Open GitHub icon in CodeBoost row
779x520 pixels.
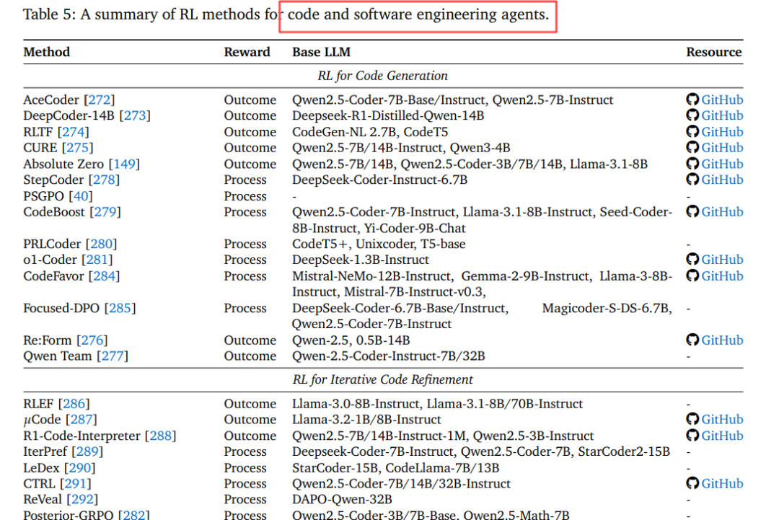tap(692, 211)
